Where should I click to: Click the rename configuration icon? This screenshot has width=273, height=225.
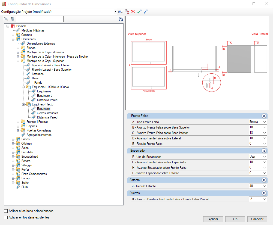tap(120, 12)
